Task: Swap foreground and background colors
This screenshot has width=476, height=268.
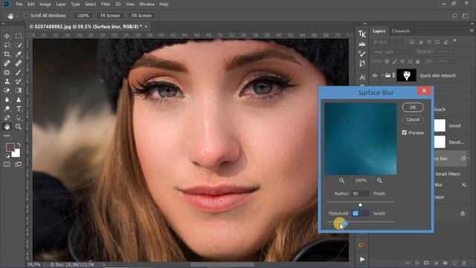Action: (19, 144)
